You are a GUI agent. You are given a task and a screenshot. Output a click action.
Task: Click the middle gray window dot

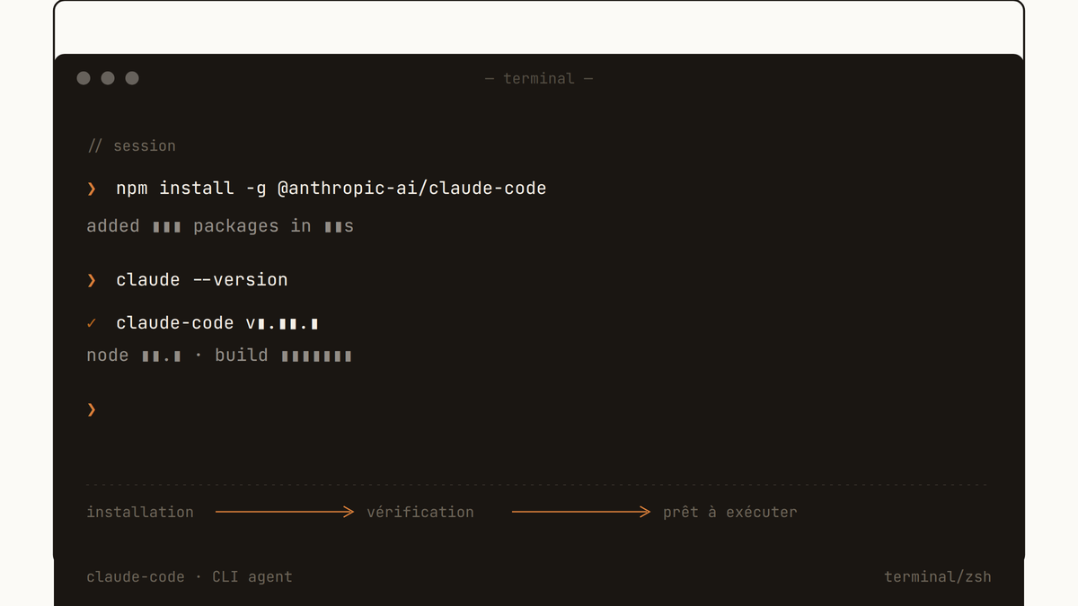click(x=108, y=78)
